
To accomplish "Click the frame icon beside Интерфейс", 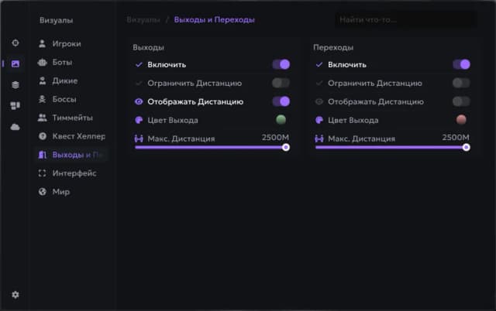I will 42,173.
